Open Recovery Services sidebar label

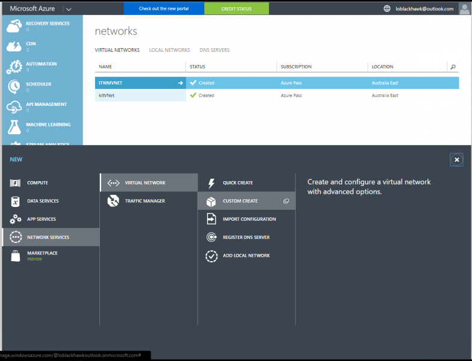(x=48, y=23)
